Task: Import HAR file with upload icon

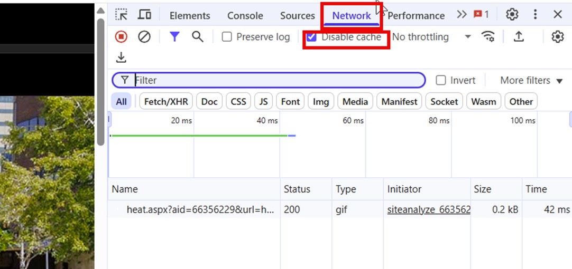Action: point(519,36)
